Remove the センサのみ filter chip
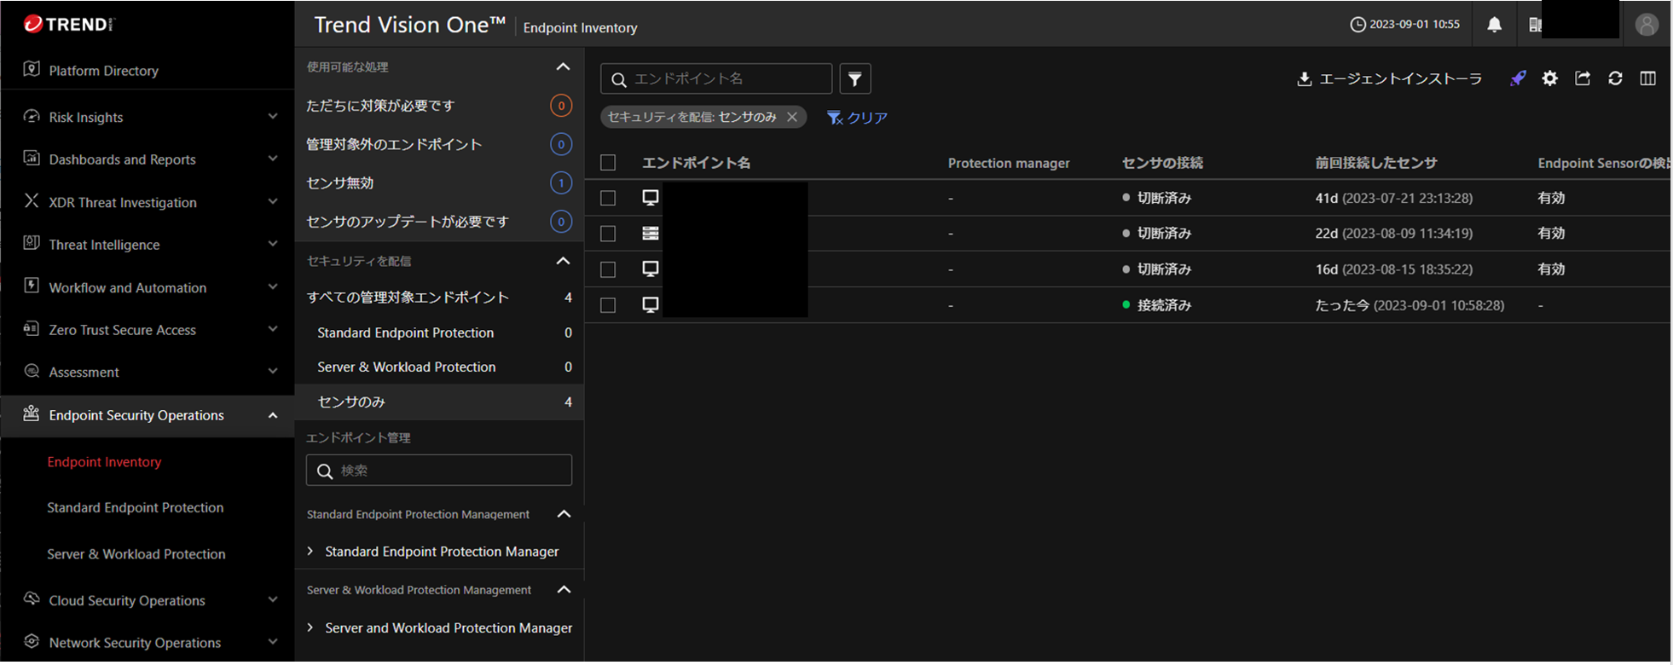 (x=792, y=117)
